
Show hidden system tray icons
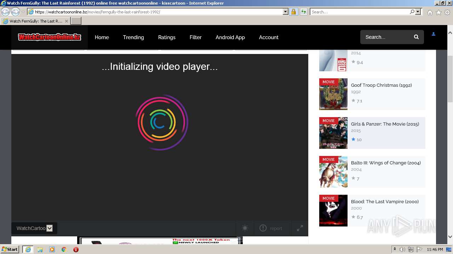click(x=395, y=249)
